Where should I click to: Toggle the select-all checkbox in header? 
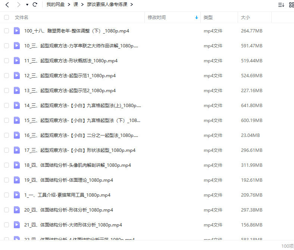(6, 18)
